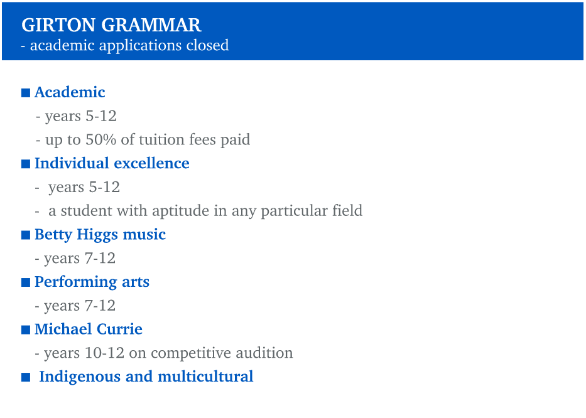Screen dimensions: 586x418
Task: Open the Performing arts heading
Action: pos(92,282)
